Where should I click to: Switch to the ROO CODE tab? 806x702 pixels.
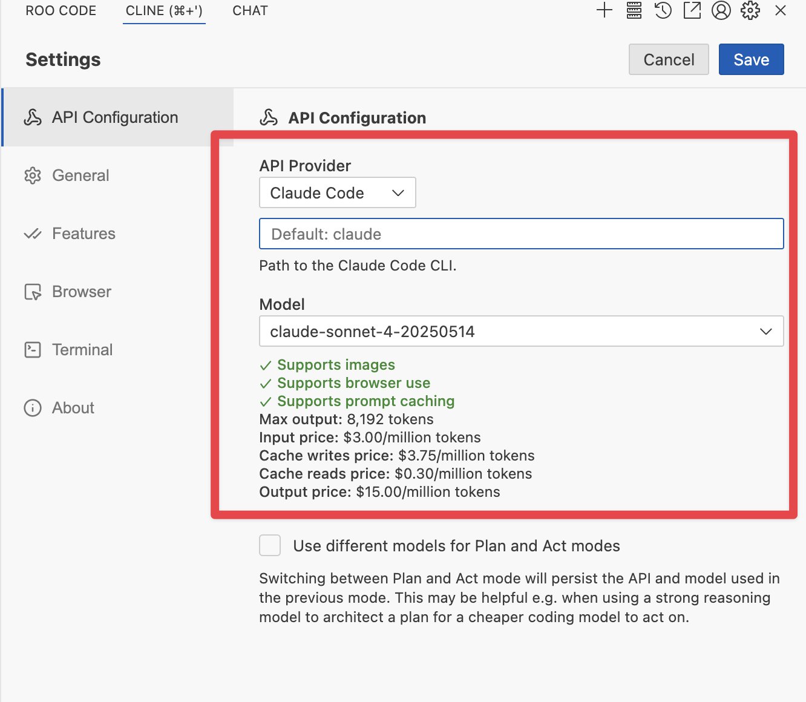(61, 11)
